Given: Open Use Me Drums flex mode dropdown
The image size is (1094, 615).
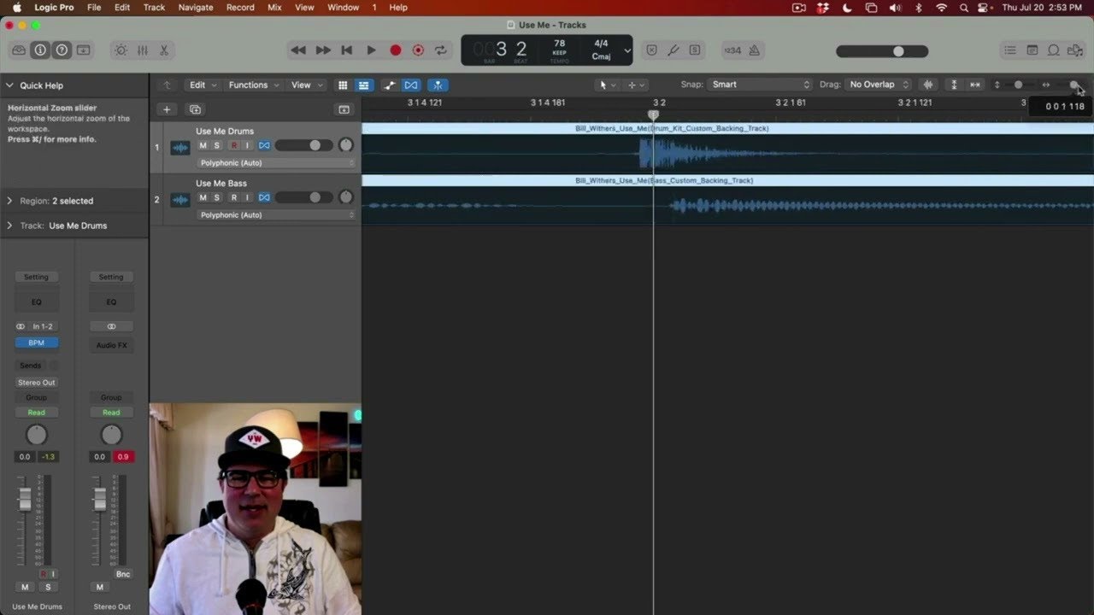Looking at the screenshot, I should [276, 163].
